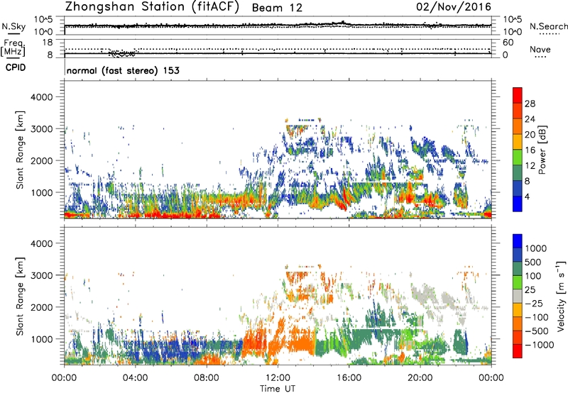Click the '16' label on the power colorbar
This screenshot has height=393, width=568.
(x=530, y=150)
